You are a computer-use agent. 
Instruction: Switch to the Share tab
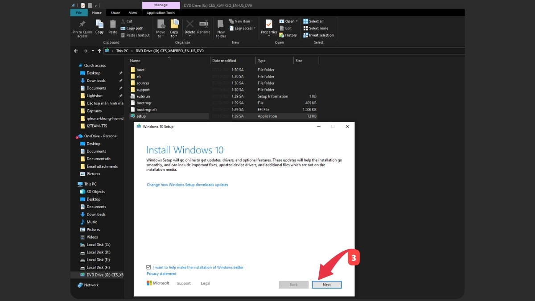115,12
